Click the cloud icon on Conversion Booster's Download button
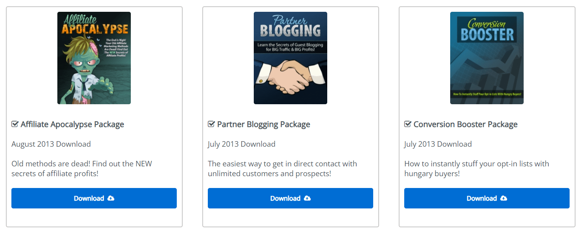The image size is (581, 234). tap(504, 198)
